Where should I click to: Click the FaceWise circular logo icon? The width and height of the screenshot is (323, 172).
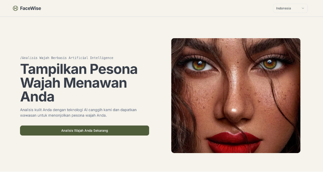16,8
